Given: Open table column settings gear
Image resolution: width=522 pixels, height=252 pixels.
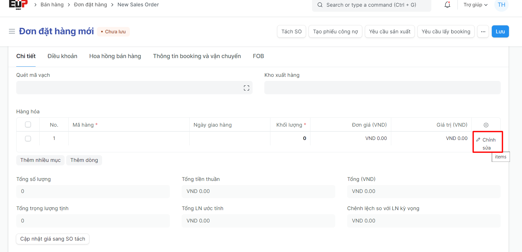Looking at the screenshot, I should pyautogui.click(x=486, y=125).
